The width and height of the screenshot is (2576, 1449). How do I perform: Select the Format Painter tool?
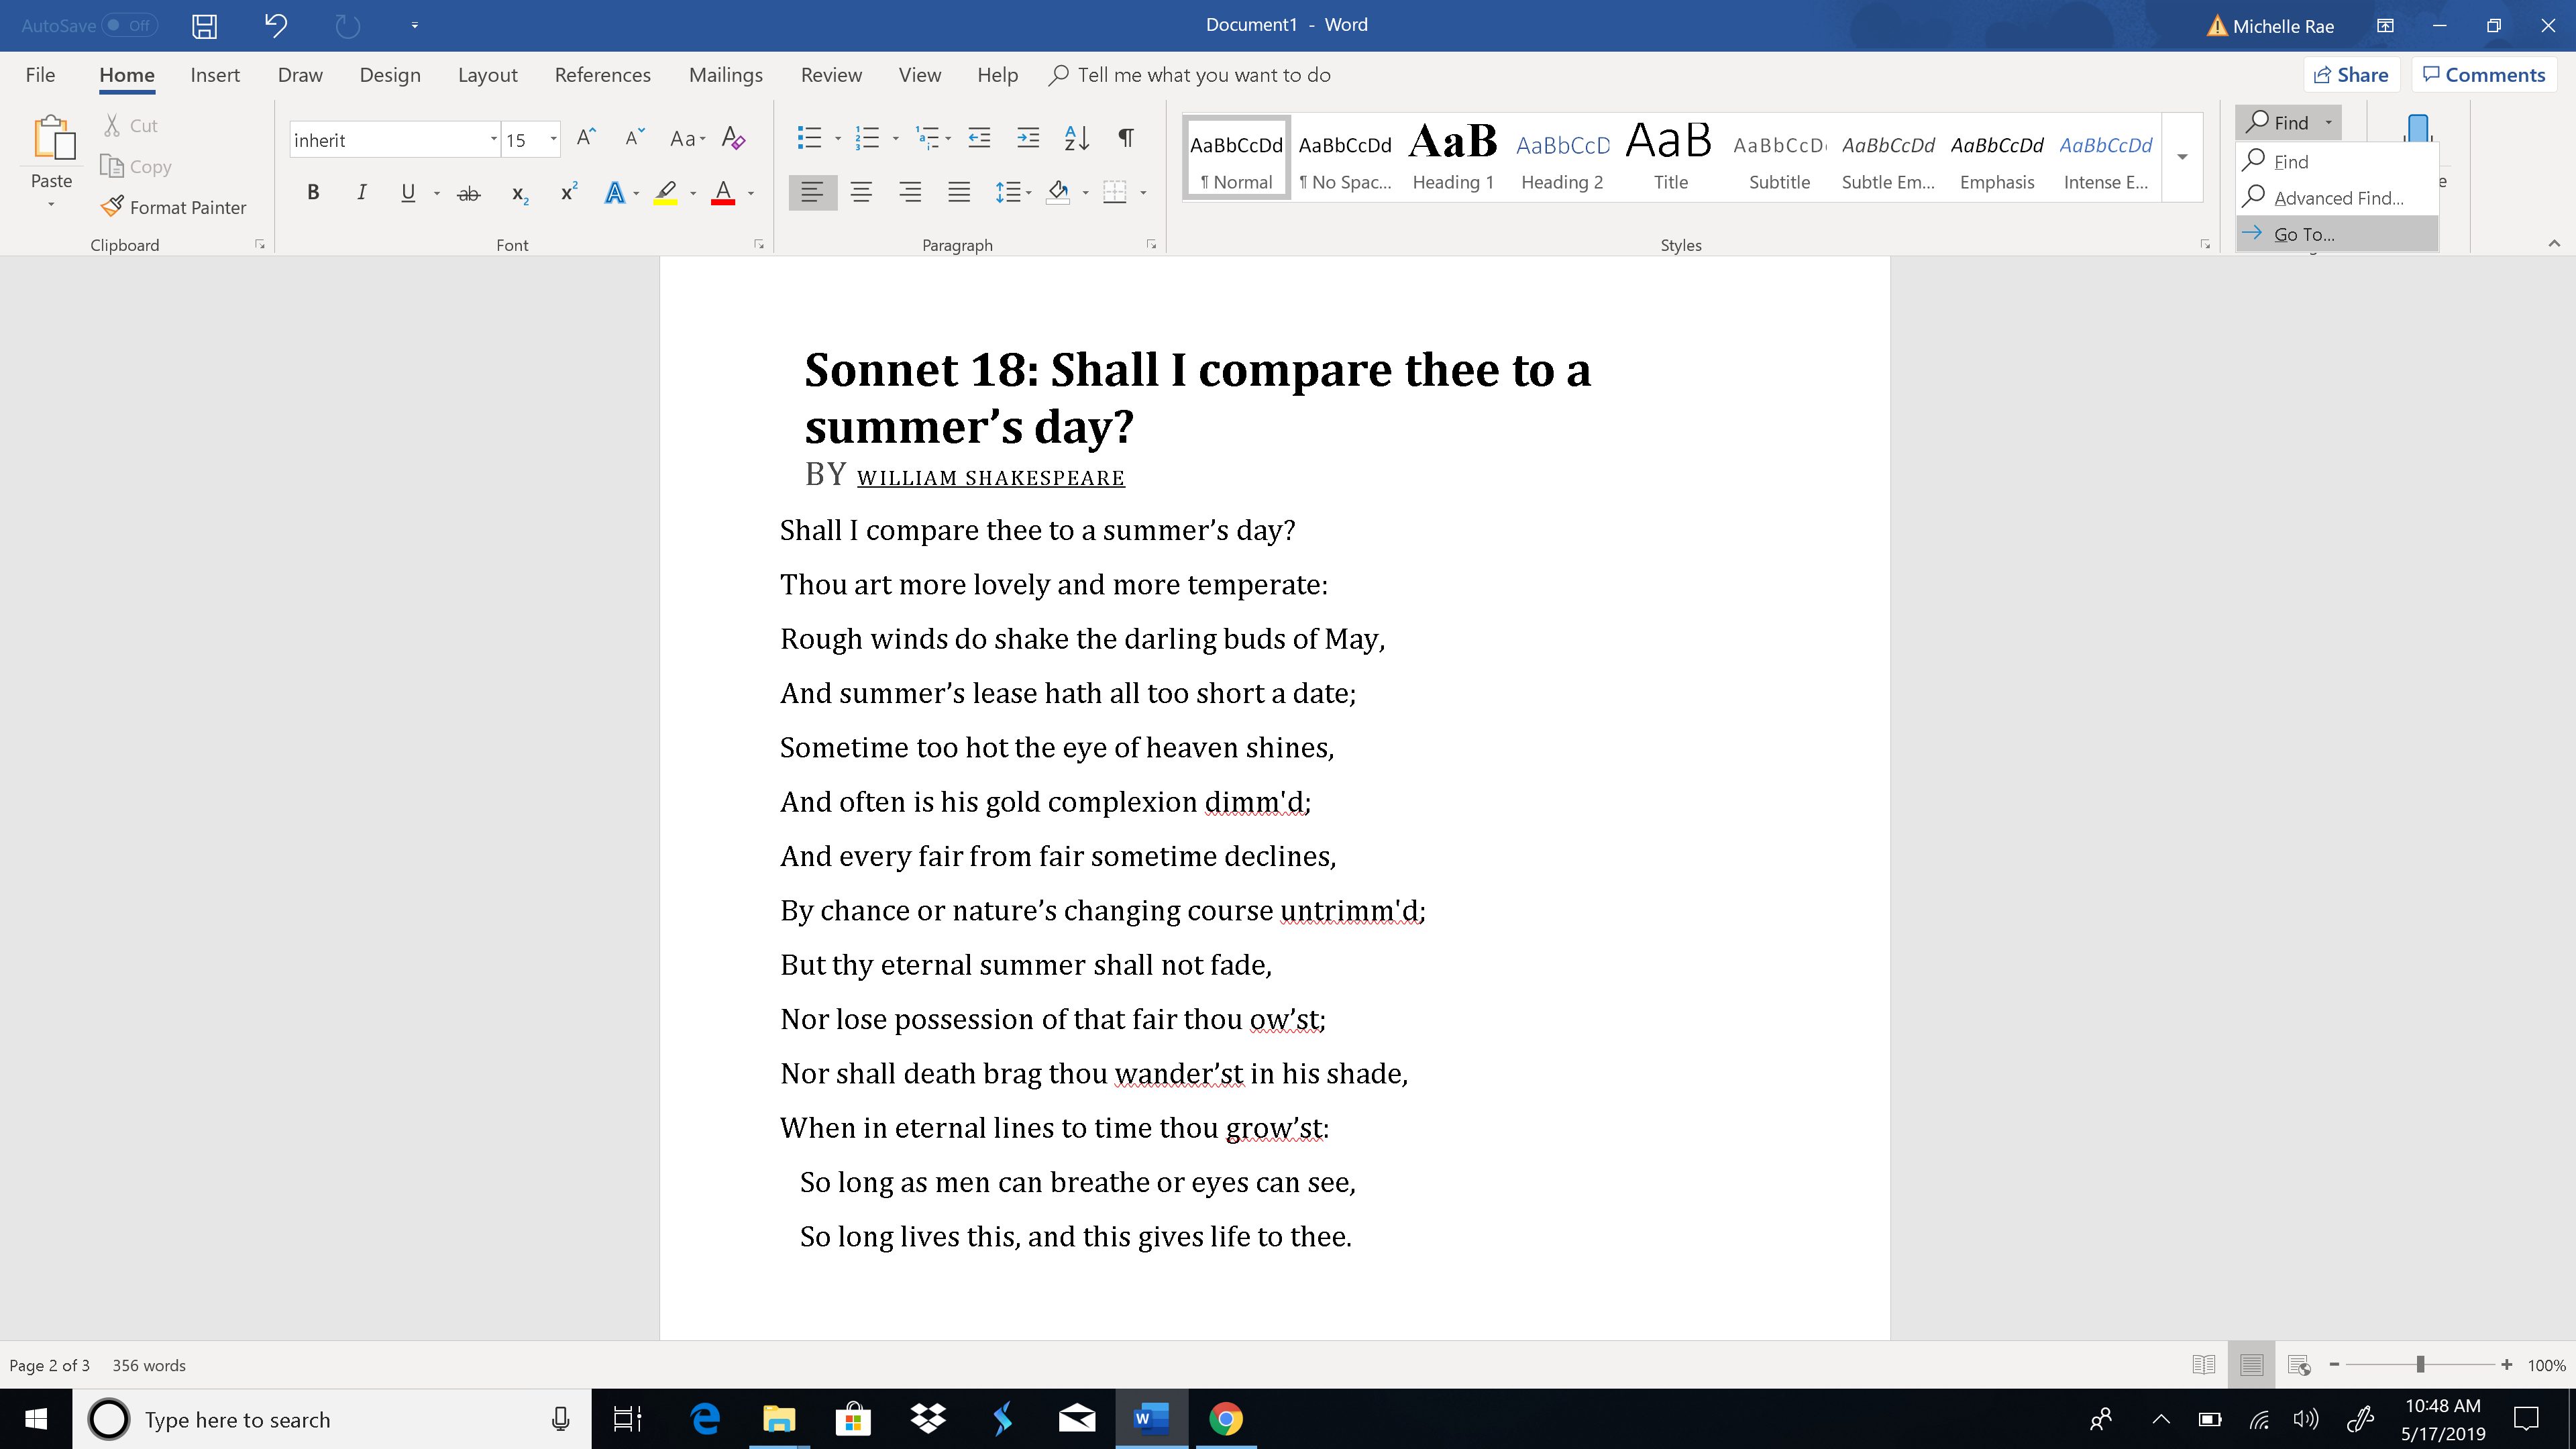(175, 207)
